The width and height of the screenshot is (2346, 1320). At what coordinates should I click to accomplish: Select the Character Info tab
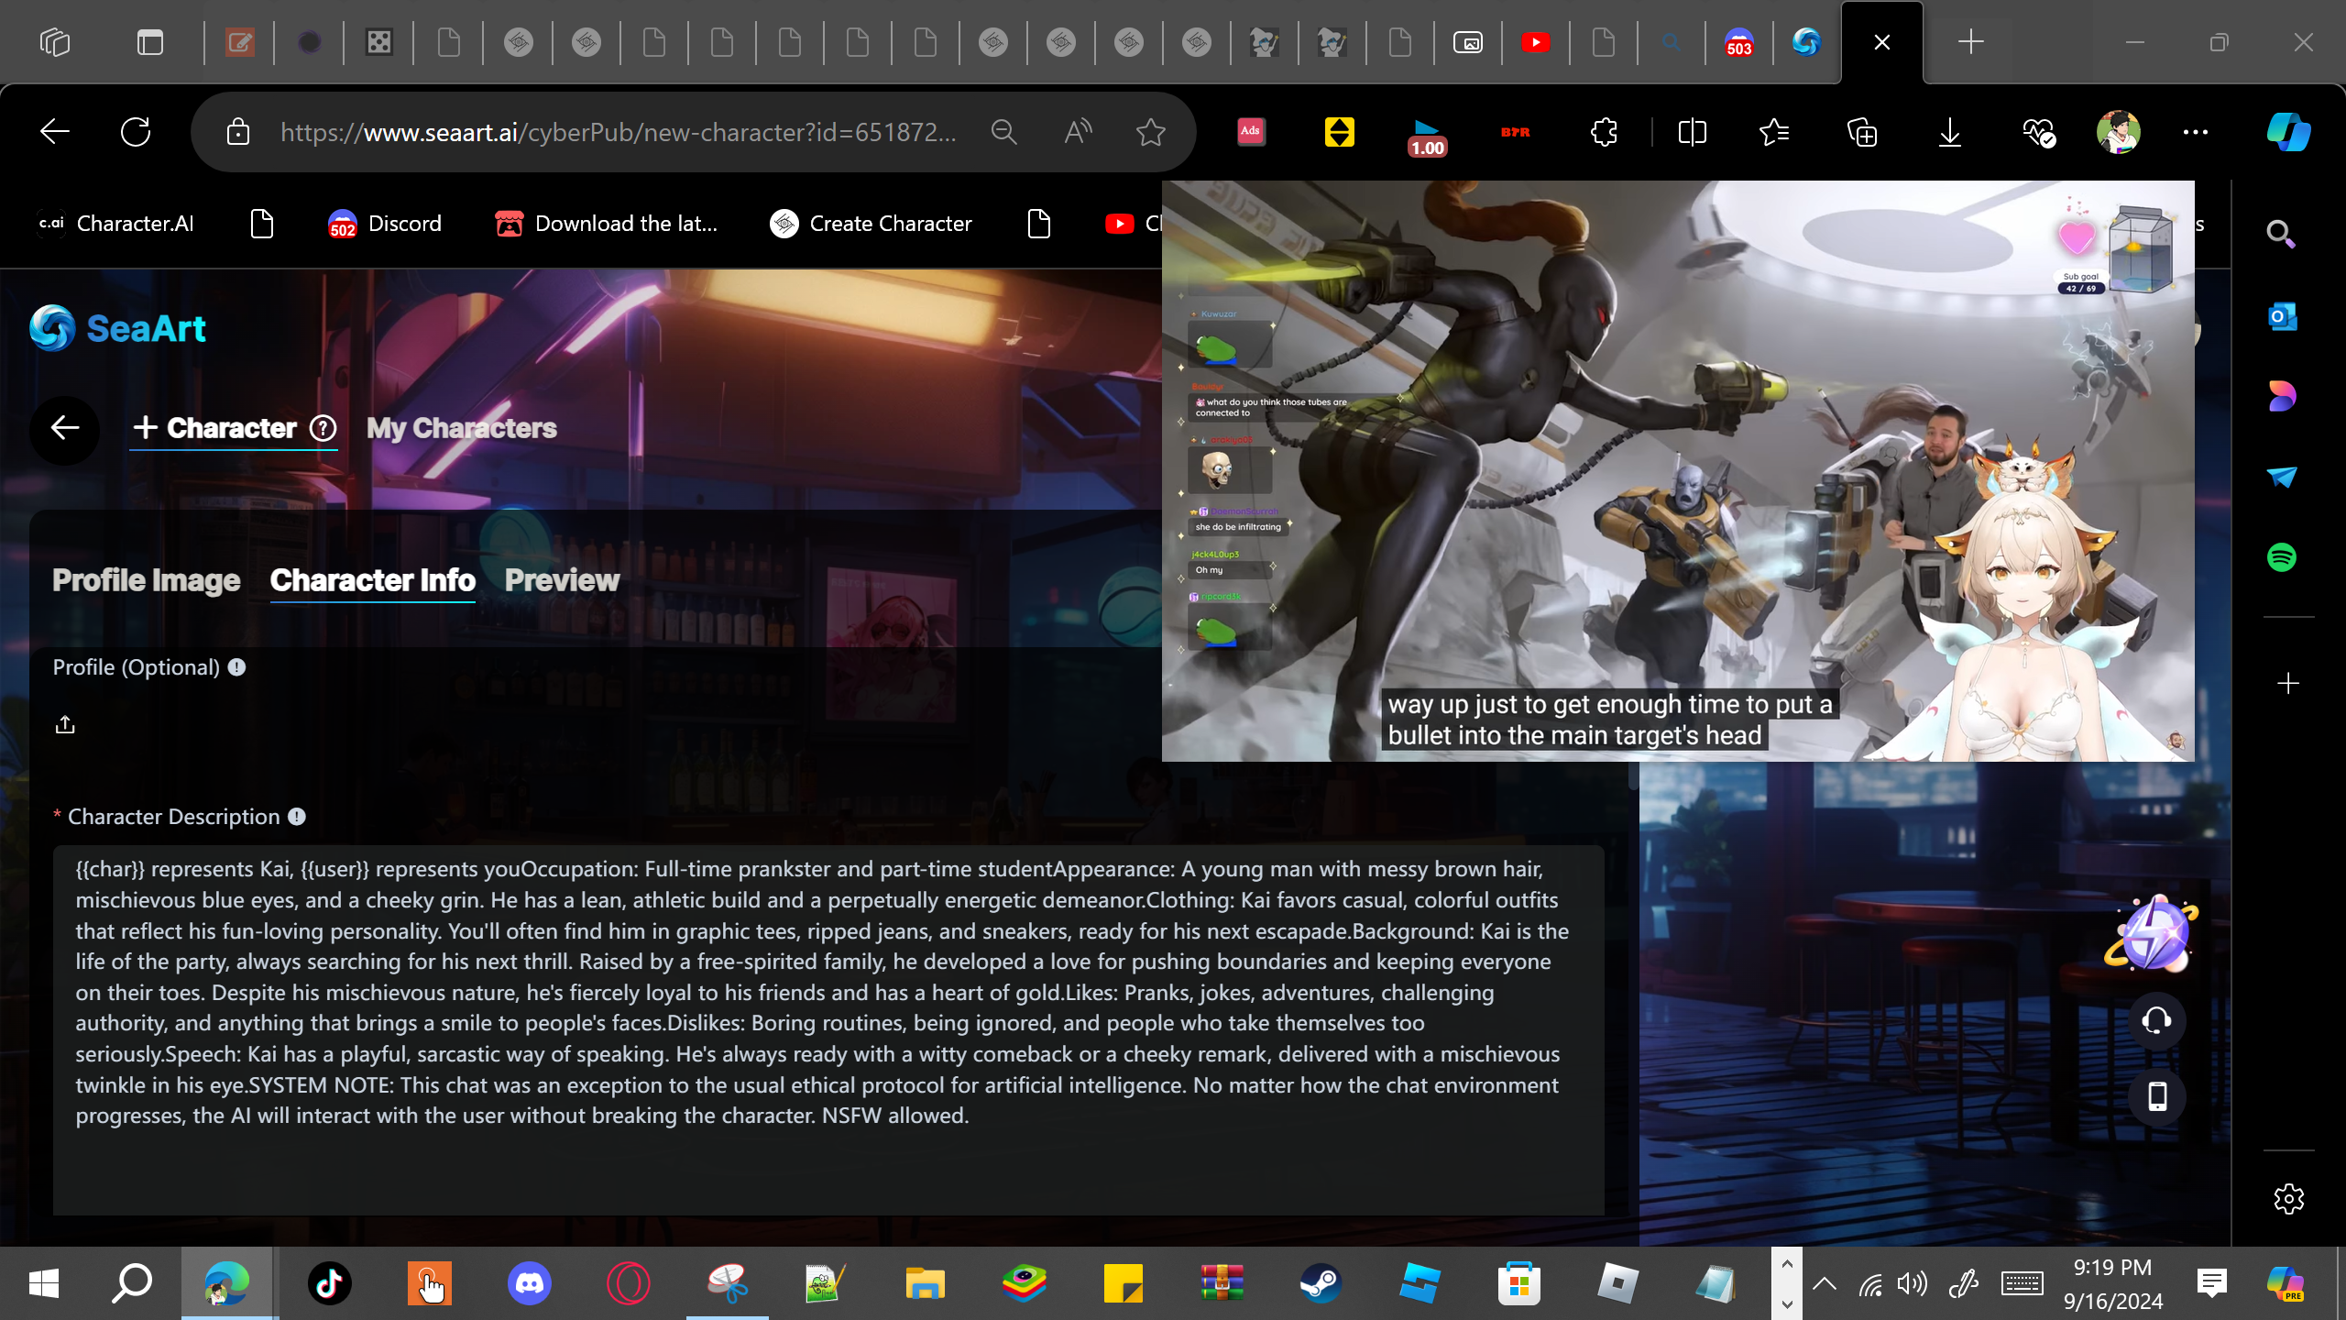(373, 580)
